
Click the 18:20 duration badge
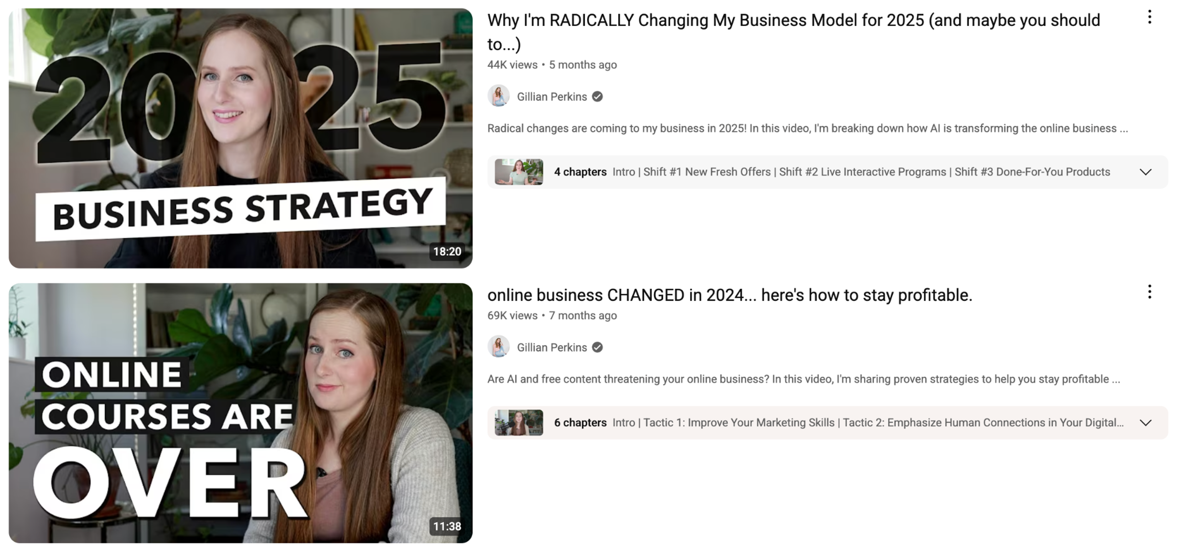coord(447,252)
